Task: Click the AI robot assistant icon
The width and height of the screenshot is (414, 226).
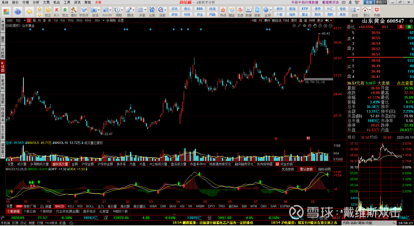Action: click(18, 12)
